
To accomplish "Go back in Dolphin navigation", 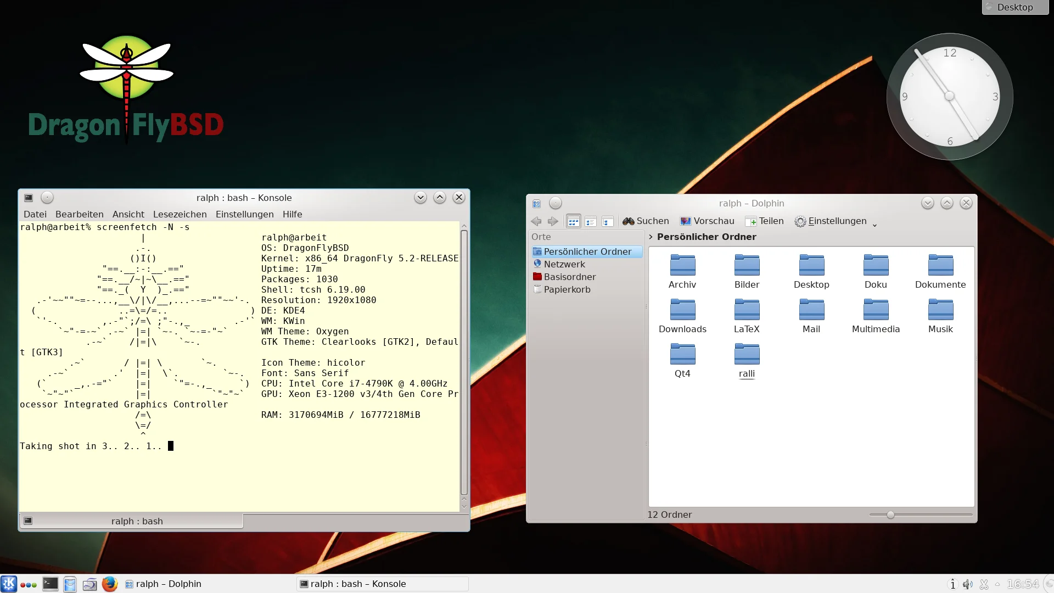I will click(x=536, y=221).
